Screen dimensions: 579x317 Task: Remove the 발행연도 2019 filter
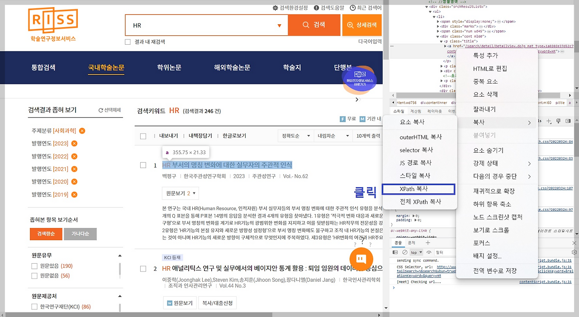coord(74,195)
